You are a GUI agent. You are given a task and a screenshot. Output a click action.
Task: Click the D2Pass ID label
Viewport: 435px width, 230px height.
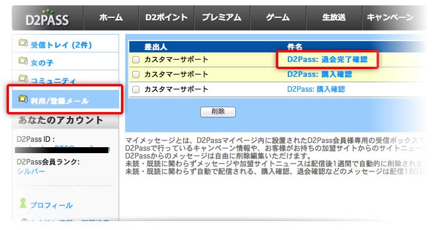click(x=36, y=139)
